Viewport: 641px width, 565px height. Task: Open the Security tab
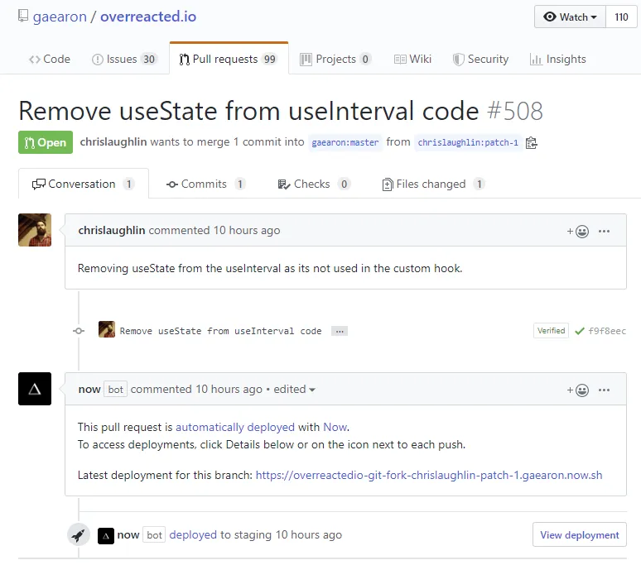click(480, 60)
